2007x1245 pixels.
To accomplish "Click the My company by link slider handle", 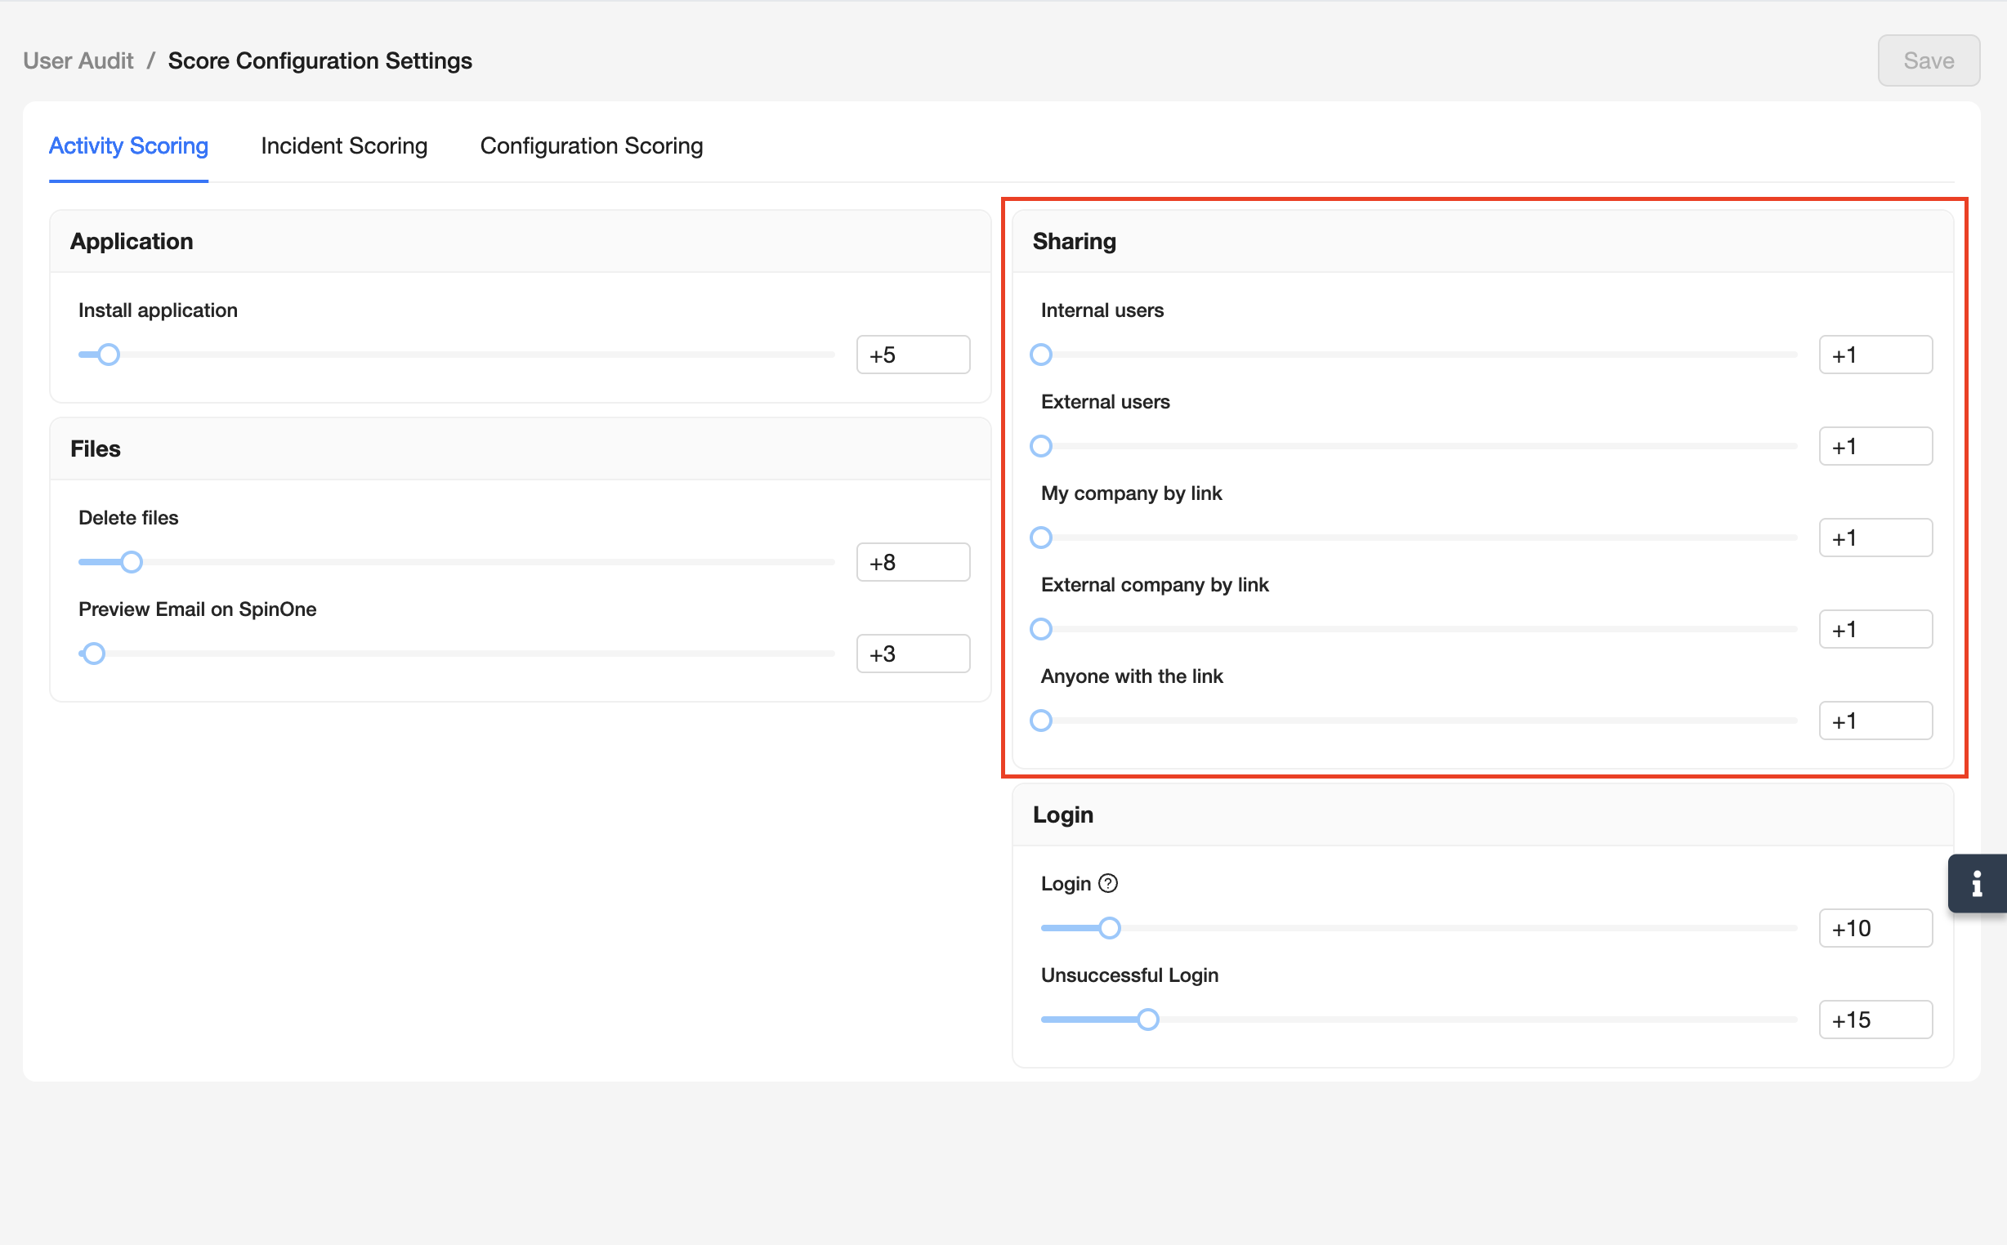I will 1041,538.
